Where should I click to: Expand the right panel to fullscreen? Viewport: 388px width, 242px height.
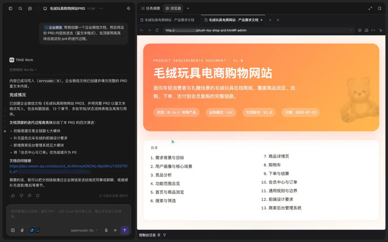coord(370,8)
